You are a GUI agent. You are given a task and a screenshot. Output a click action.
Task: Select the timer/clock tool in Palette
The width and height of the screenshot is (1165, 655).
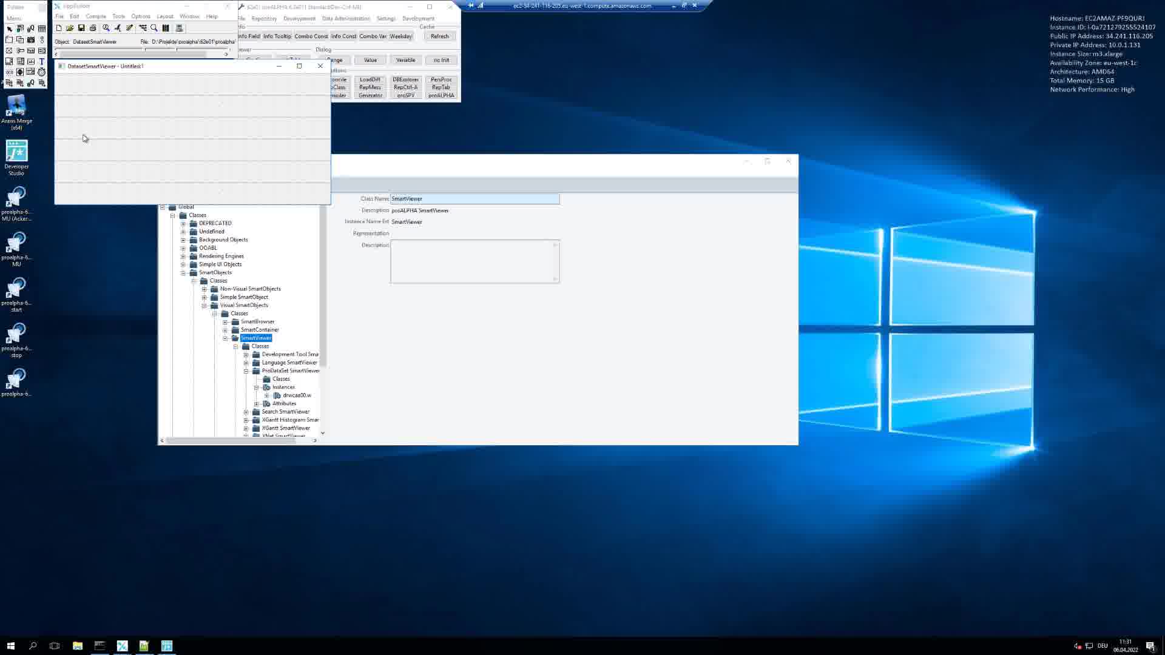(42, 72)
